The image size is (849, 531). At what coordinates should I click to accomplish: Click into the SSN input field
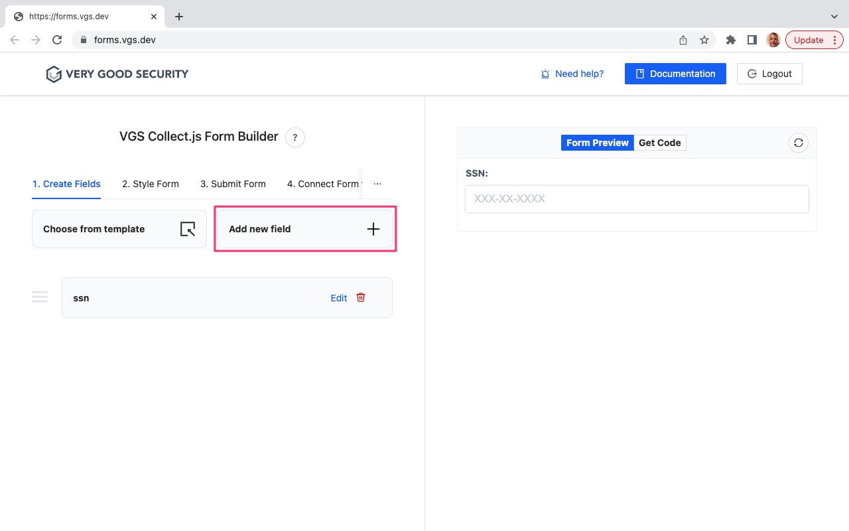pos(637,199)
